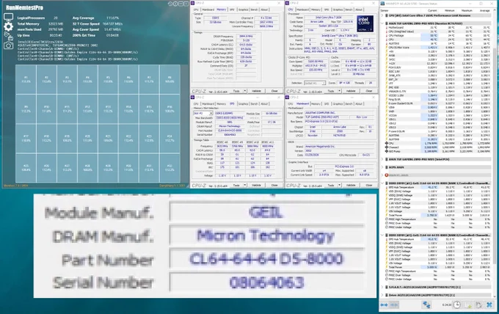This screenshot has width=499, height=314.
Task: Open the network remote icon in HWiNFO toolbar
Action: coord(426,304)
